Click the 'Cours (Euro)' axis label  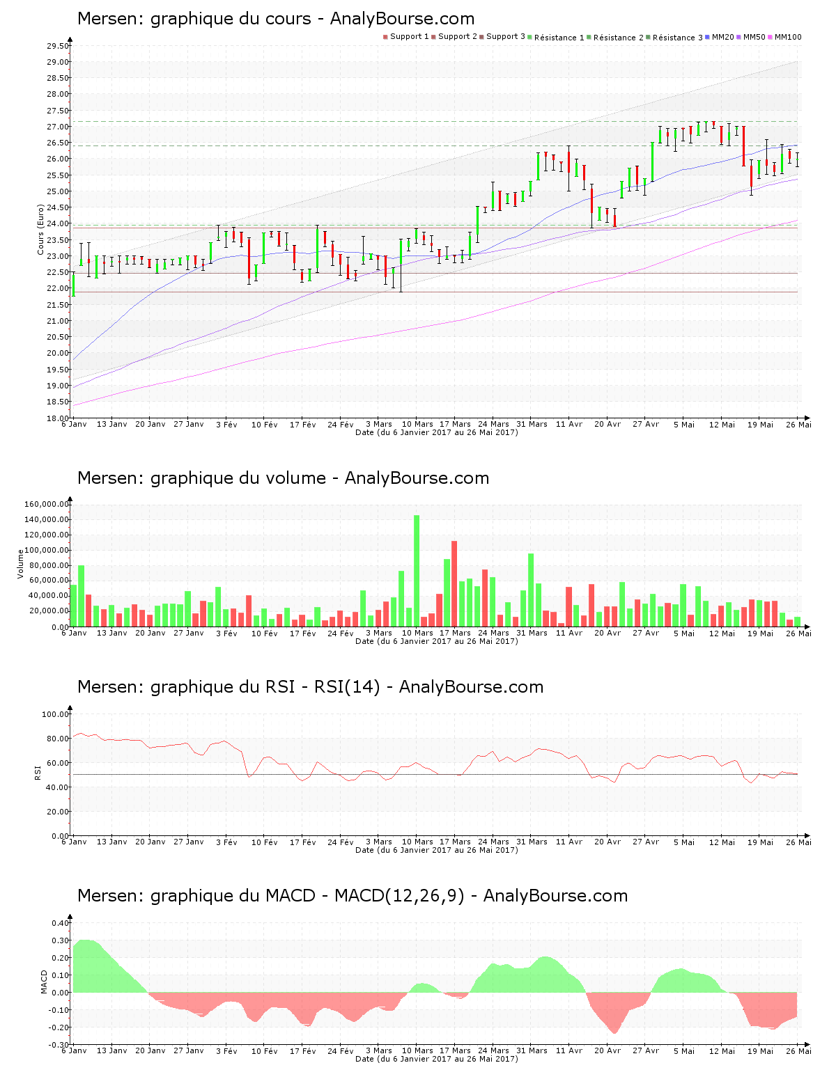(x=40, y=229)
